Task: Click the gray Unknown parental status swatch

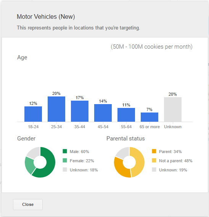Action: click(154, 170)
